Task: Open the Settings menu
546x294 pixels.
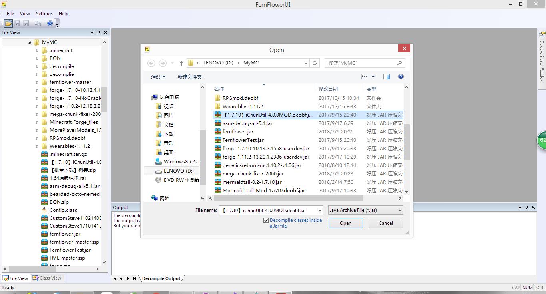Action: coord(44,14)
